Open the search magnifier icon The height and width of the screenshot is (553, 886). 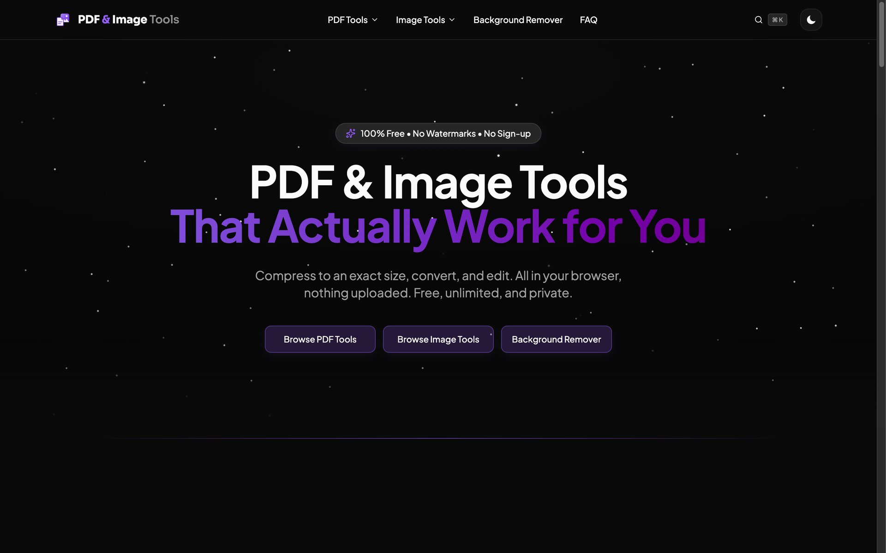tap(758, 20)
